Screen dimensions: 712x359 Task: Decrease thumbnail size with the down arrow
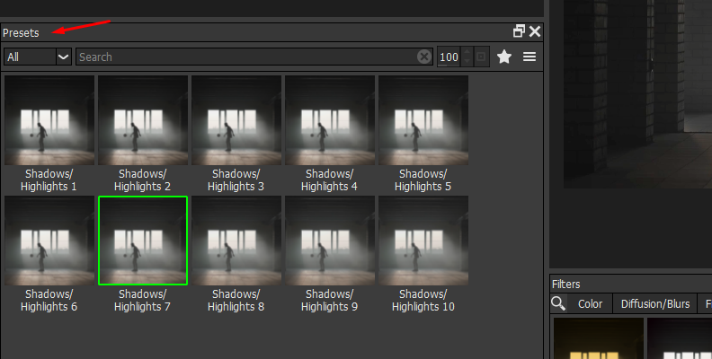pos(467,62)
